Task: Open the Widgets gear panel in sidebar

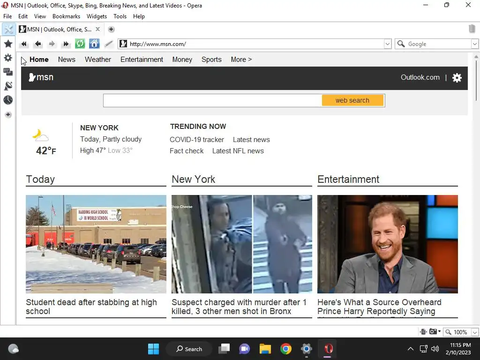Action: tap(8, 58)
